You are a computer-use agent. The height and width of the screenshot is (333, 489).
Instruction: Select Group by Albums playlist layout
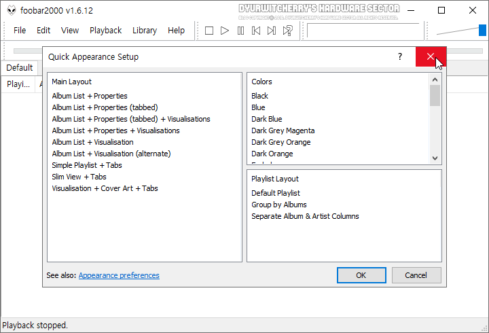(279, 205)
